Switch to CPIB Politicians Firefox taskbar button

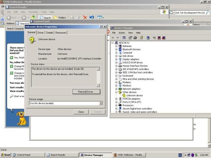(130, 155)
